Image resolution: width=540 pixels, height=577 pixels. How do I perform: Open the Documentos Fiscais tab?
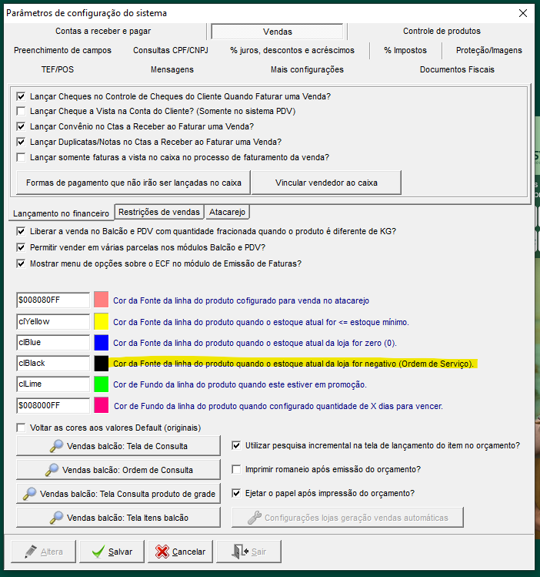(x=457, y=70)
